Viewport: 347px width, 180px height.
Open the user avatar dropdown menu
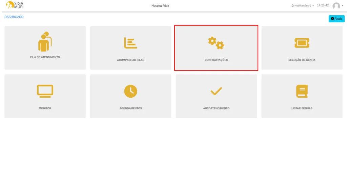[338, 6]
